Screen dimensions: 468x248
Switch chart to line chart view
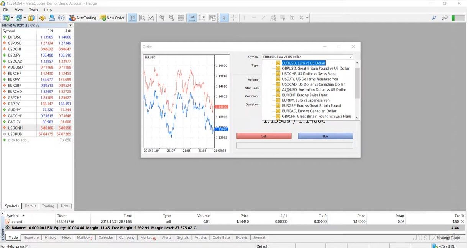[x=151, y=18]
